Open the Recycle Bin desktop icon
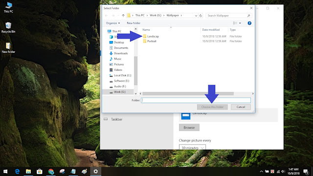 click(x=8, y=27)
